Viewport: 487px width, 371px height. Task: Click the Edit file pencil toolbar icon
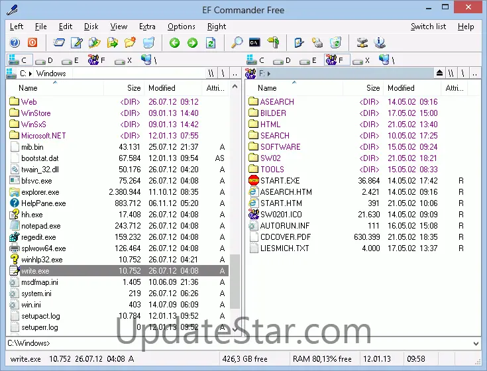click(x=77, y=42)
